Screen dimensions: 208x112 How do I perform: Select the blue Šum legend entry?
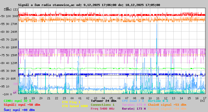click(19, 110)
